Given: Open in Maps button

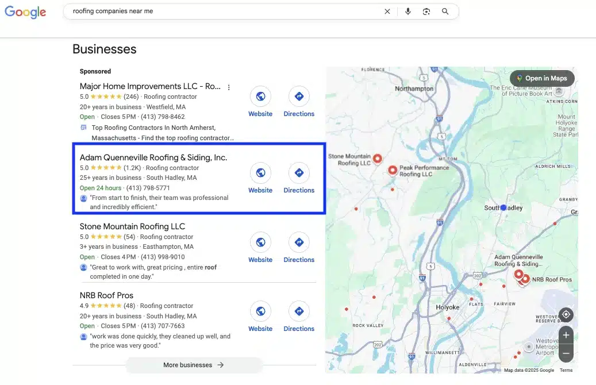Looking at the screenshot, I should 541,78.
